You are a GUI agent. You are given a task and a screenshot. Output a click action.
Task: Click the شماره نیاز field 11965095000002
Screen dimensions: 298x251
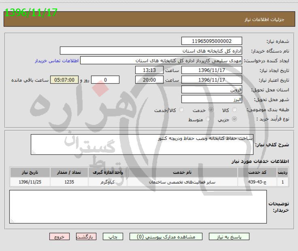(211, 41)
